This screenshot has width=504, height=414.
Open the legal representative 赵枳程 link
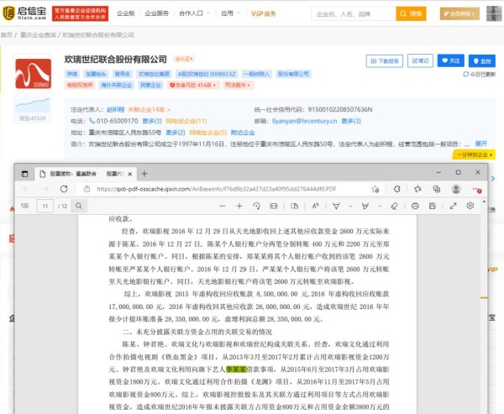pos(114,109)
